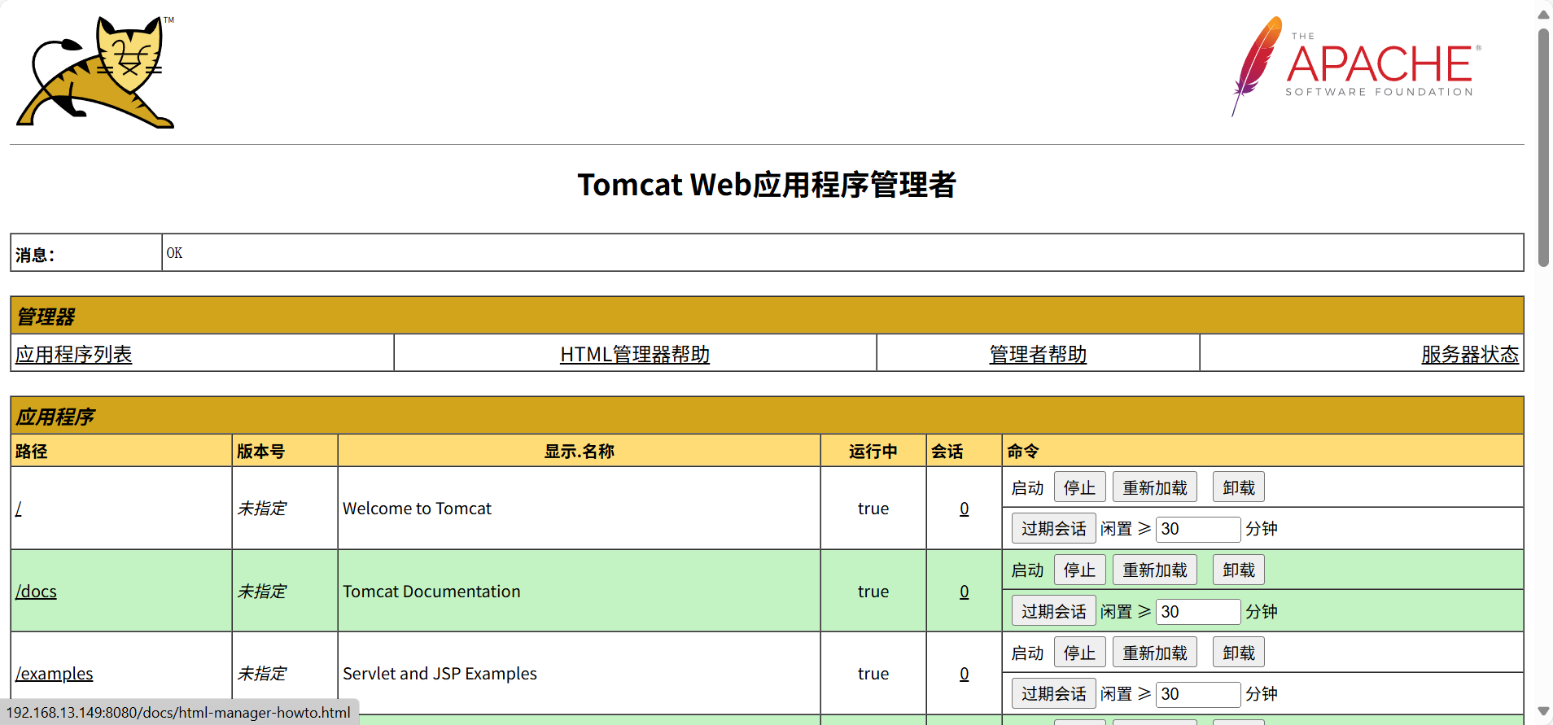Open the root path / link
Screen dimensions: 1553x725
click(x=19, y=509)
